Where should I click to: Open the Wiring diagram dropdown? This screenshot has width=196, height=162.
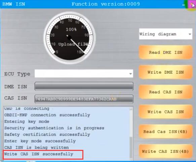coord(166,34)
